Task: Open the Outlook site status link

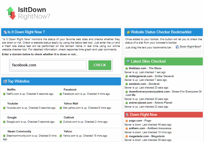Action: (x=69, y=118)
